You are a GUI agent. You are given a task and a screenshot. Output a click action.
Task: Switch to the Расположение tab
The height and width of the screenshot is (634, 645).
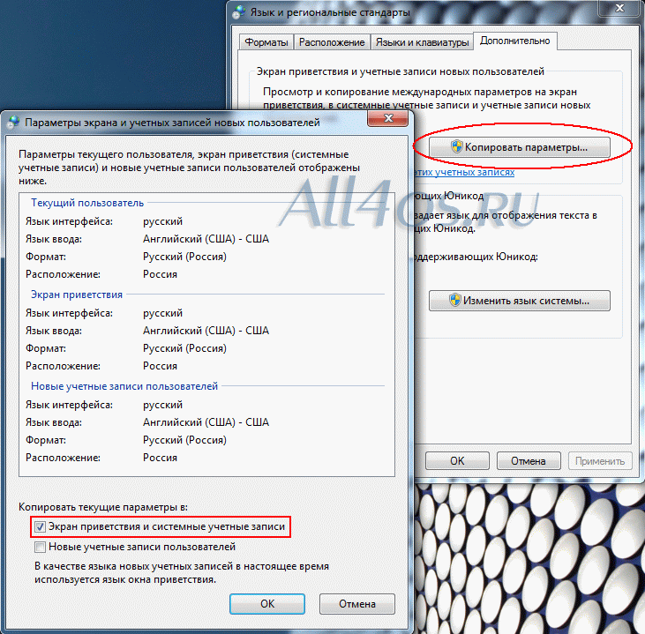pos(332,42)
